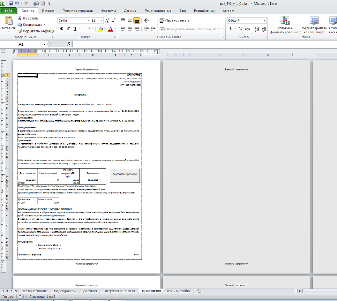Toggle bold formatting (Ж)
This screenshot has height=301, width=337.
click(61, 29)
